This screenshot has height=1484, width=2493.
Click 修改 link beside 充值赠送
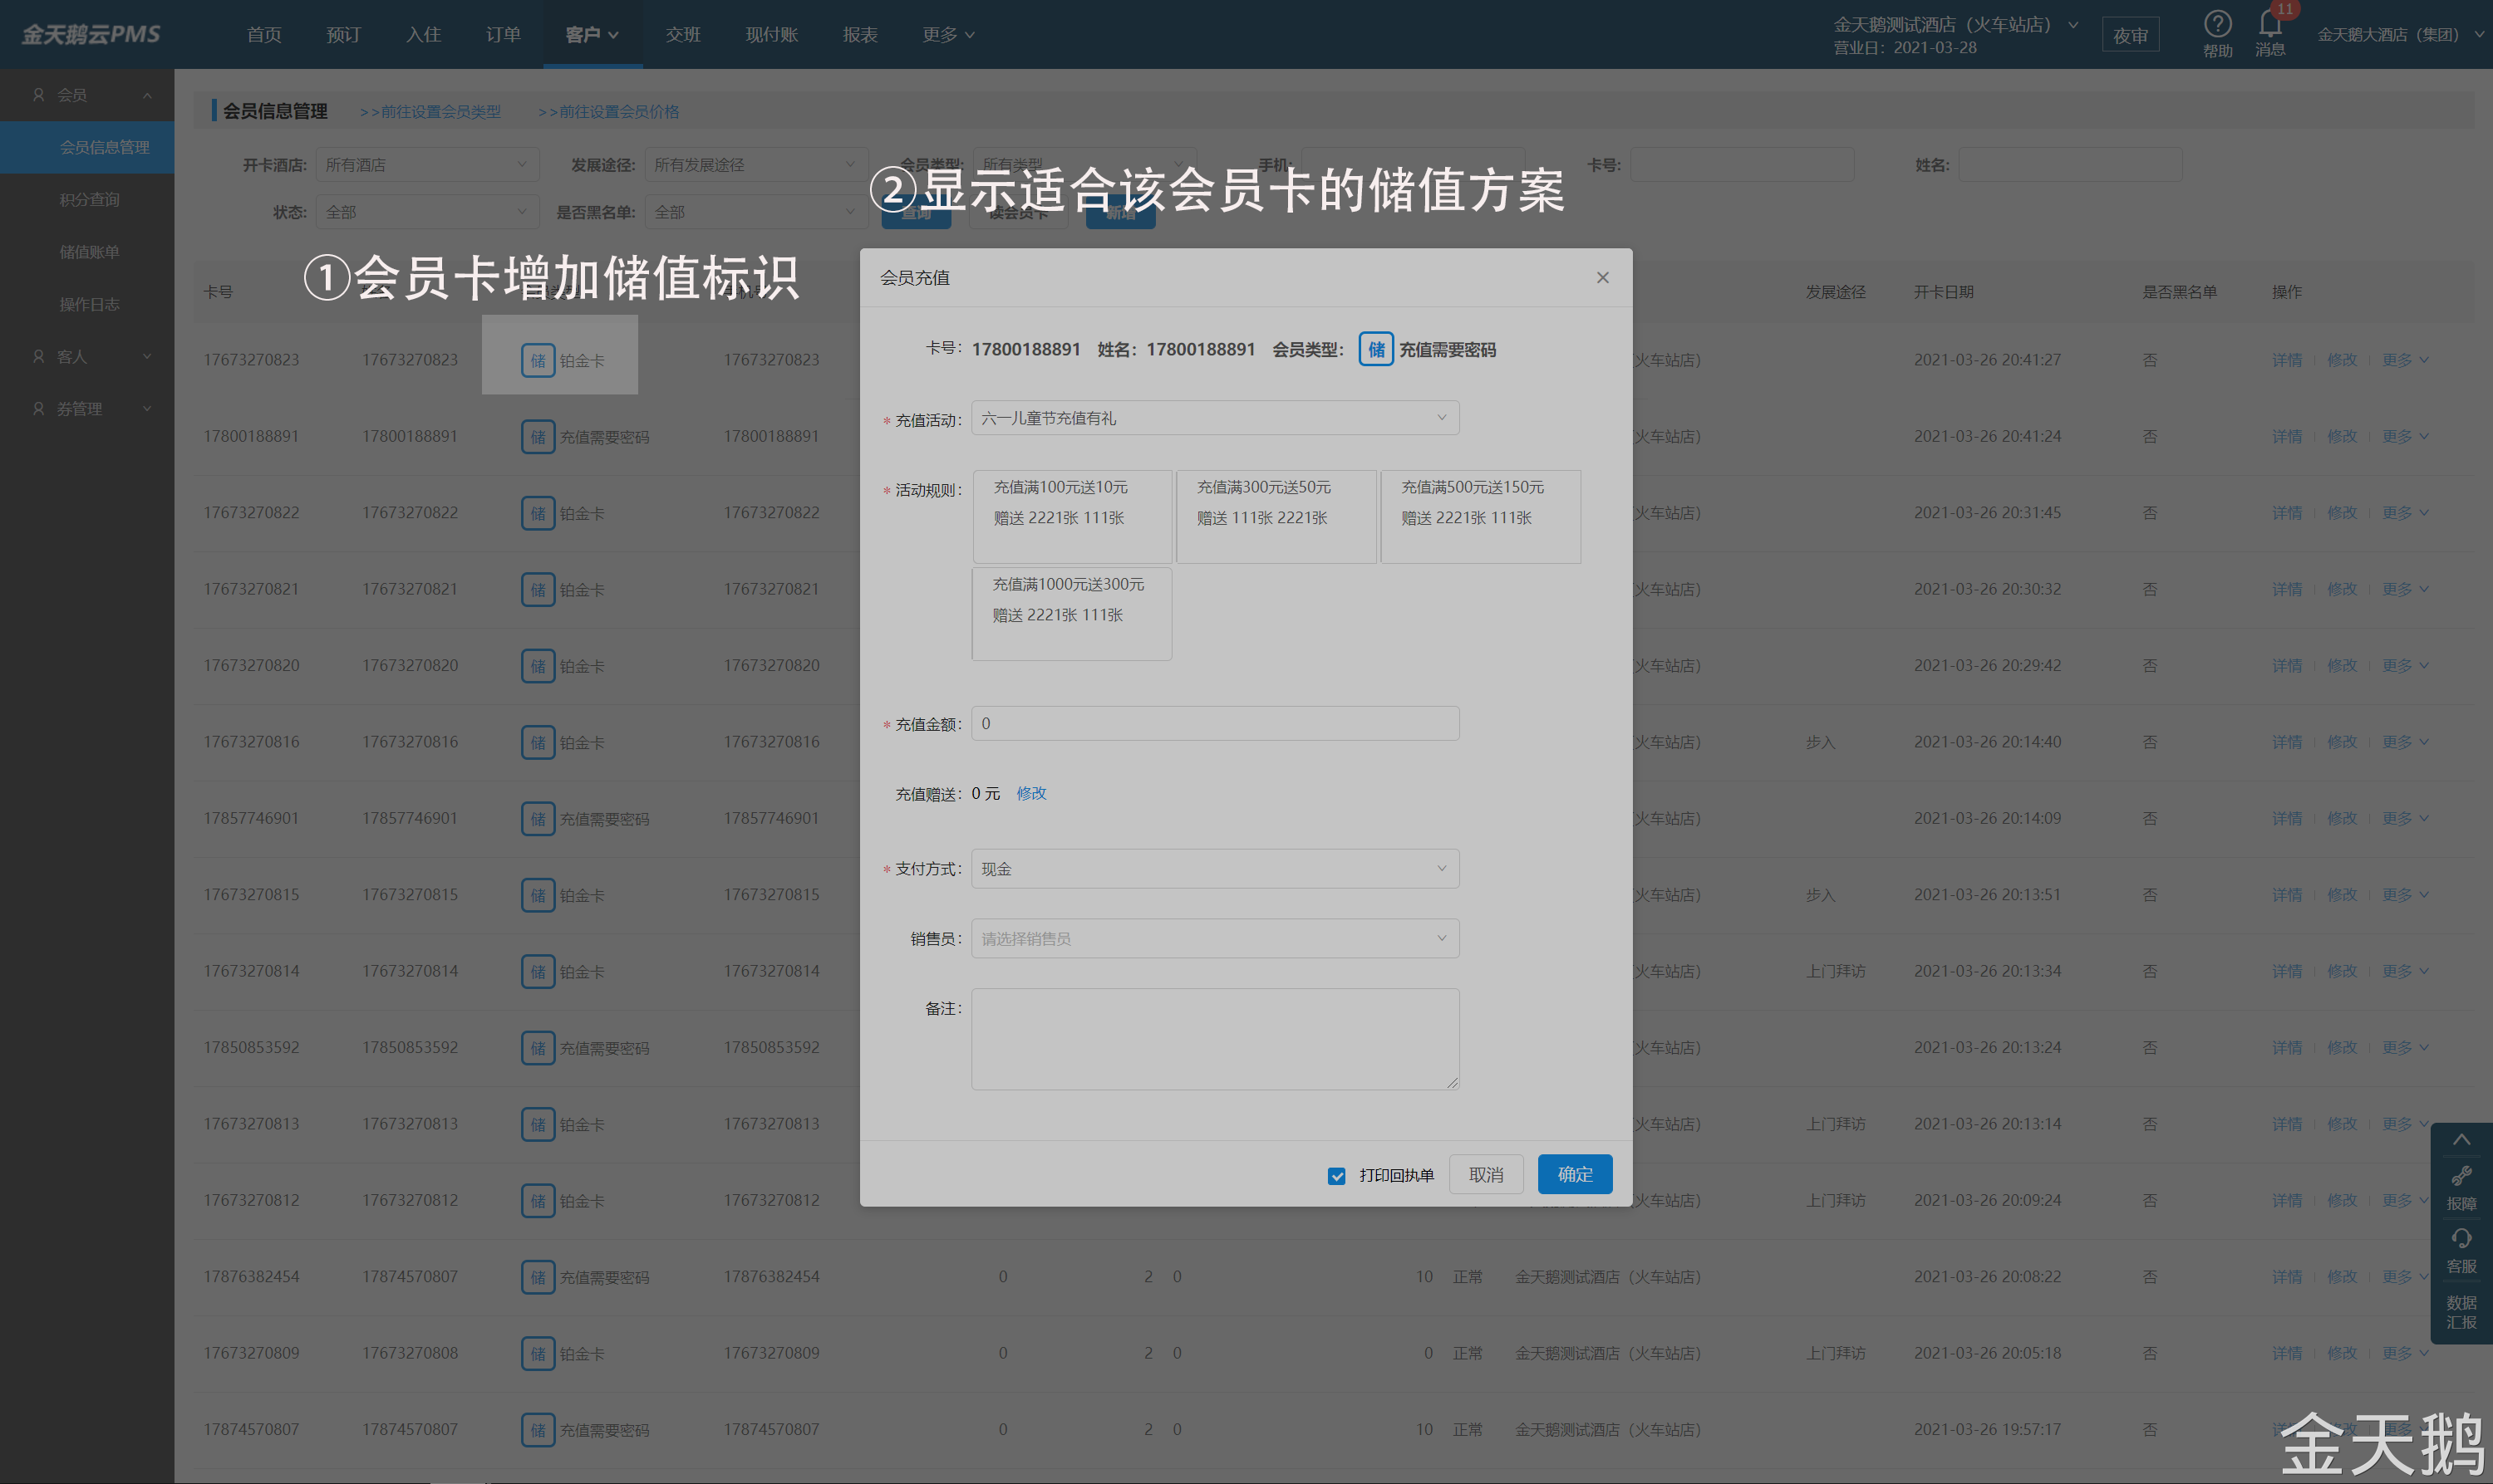point(1031,793)
